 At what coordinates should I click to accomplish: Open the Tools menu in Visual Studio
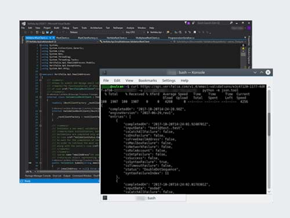84,28
